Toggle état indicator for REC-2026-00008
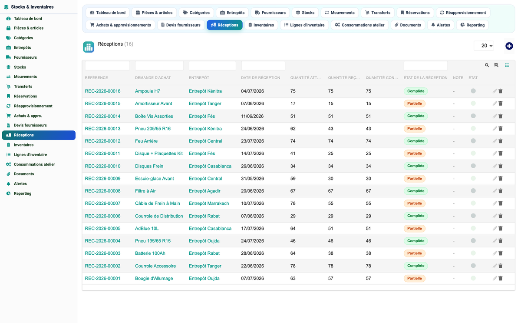521x323 pixels. point(473,191)
